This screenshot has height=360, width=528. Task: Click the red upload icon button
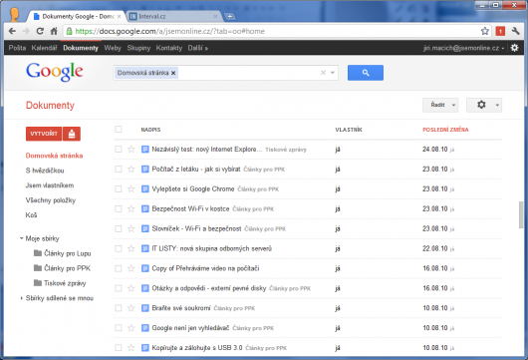click(72, 134)
